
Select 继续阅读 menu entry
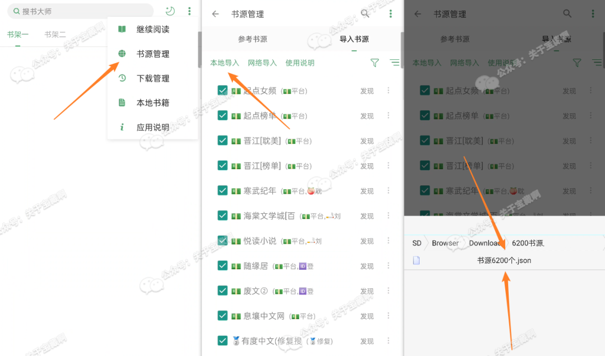153,29
